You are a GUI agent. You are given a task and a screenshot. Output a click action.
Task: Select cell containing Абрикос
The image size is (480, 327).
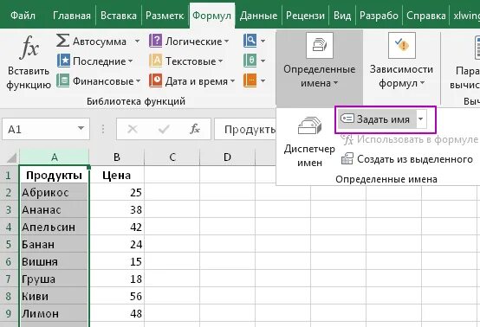(55, 192)
